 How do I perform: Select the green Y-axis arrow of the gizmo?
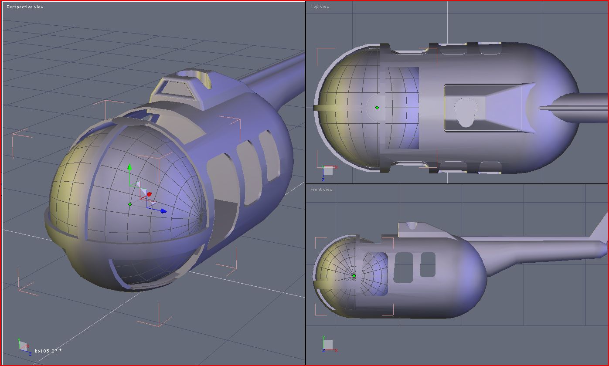pyautogui.click(x=129, y=167)
